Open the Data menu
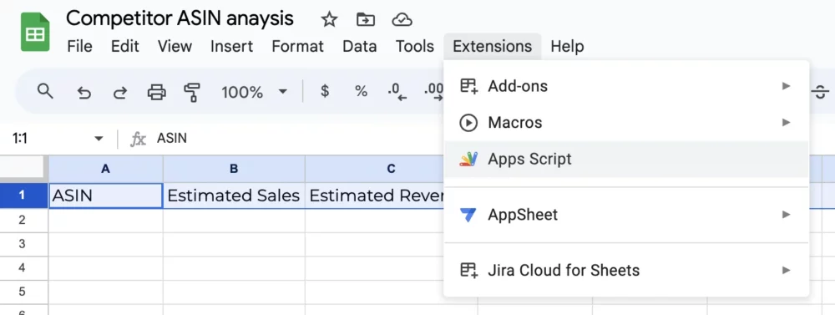835x315 pixels. (359, 46)
